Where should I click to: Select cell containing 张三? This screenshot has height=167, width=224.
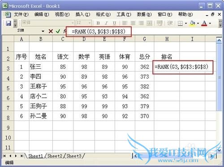(41, 67)
